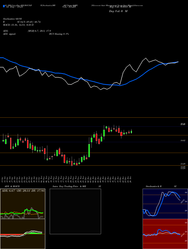
Task: Click the 14.62 price axis label
Action: coord(183,141)
